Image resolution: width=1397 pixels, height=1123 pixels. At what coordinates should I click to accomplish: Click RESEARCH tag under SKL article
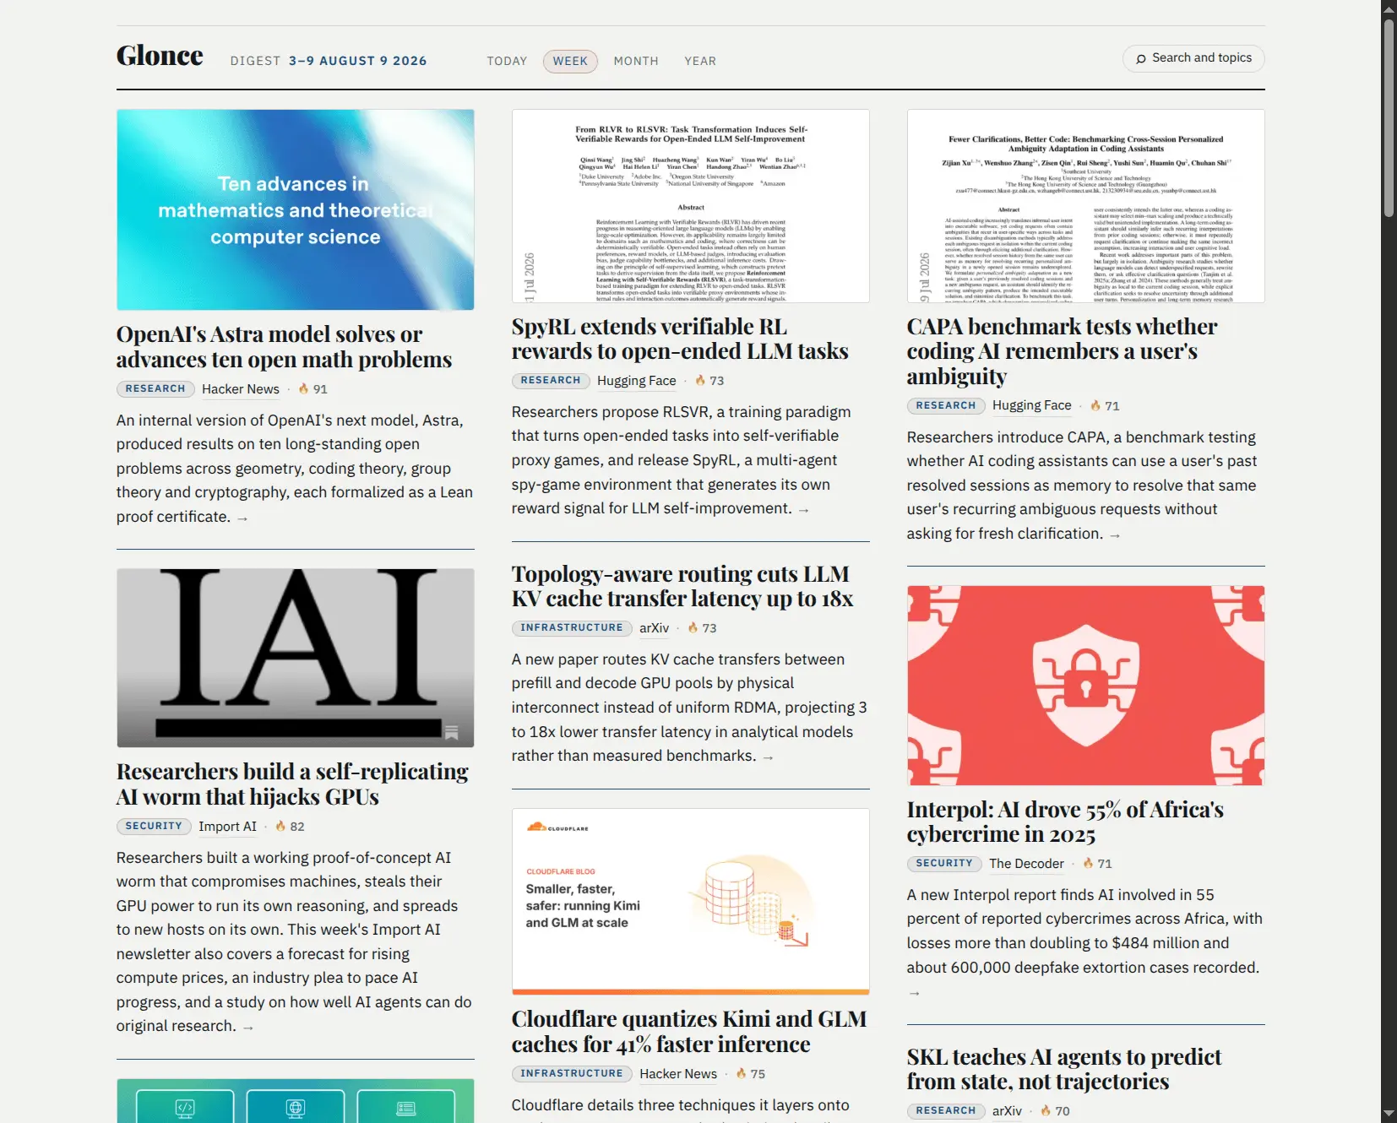(x=946, y=1111)
